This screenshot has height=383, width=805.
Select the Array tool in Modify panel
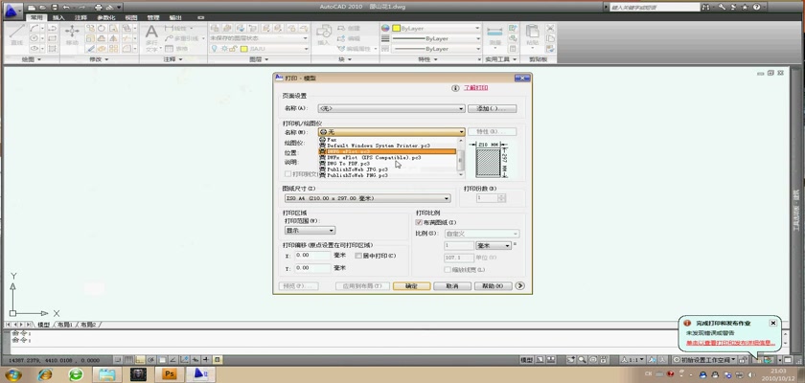click(113, 49)
